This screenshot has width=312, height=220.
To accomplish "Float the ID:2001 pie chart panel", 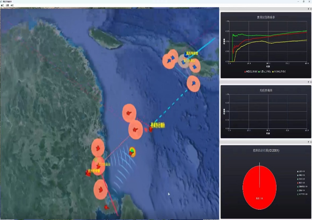I will (308, 142).
